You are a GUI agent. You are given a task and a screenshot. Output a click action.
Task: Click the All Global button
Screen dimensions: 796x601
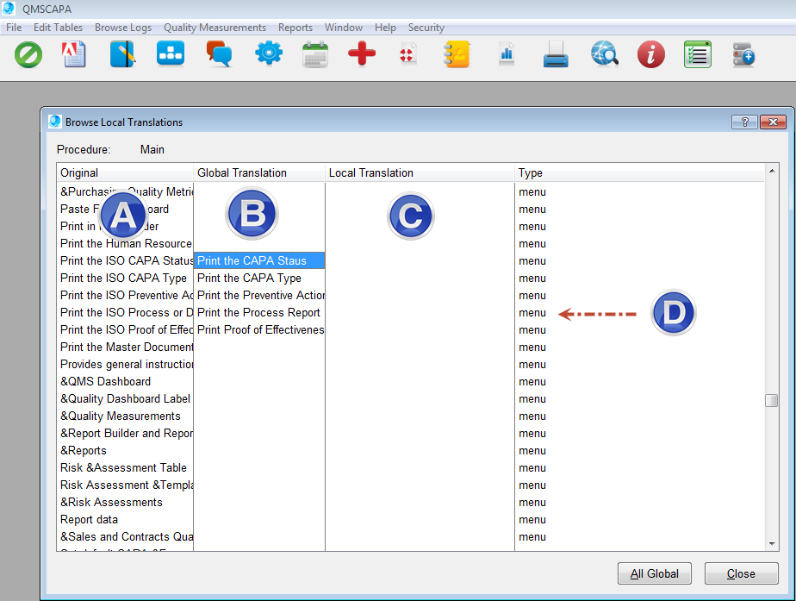654,573
